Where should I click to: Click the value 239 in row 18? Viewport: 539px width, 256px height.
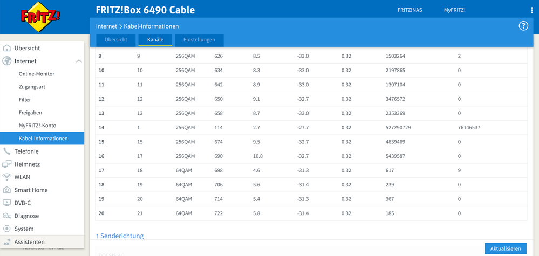tap(390, 185)
